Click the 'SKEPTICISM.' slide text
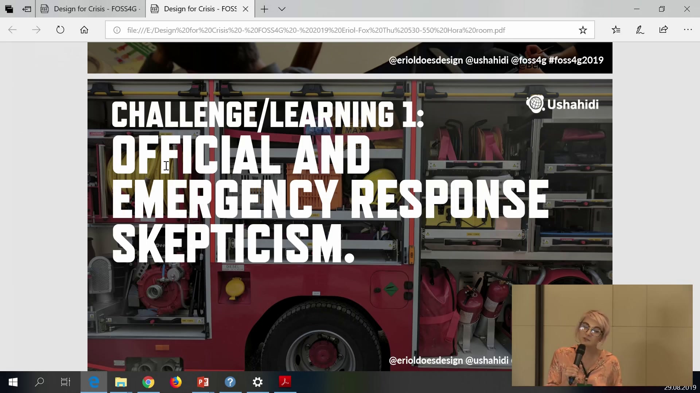Viewport: 700px width, 393px height. click(x=233, y=243)
